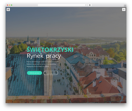This screenshot has height=111, width=132.
Task: Click the round icon next to the address bar
Action: click(90, 5)
